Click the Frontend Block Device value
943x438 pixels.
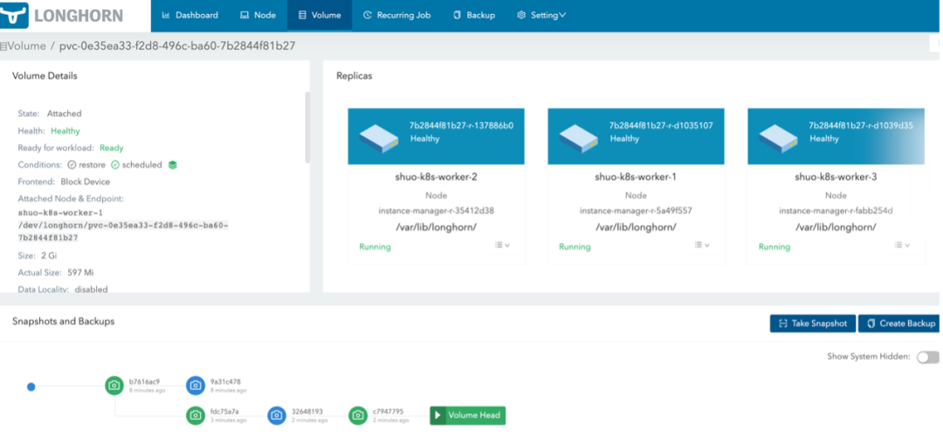86,181
